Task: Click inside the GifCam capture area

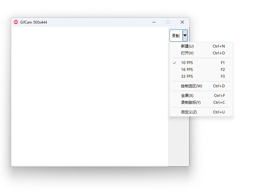Action: click(90, 97)
